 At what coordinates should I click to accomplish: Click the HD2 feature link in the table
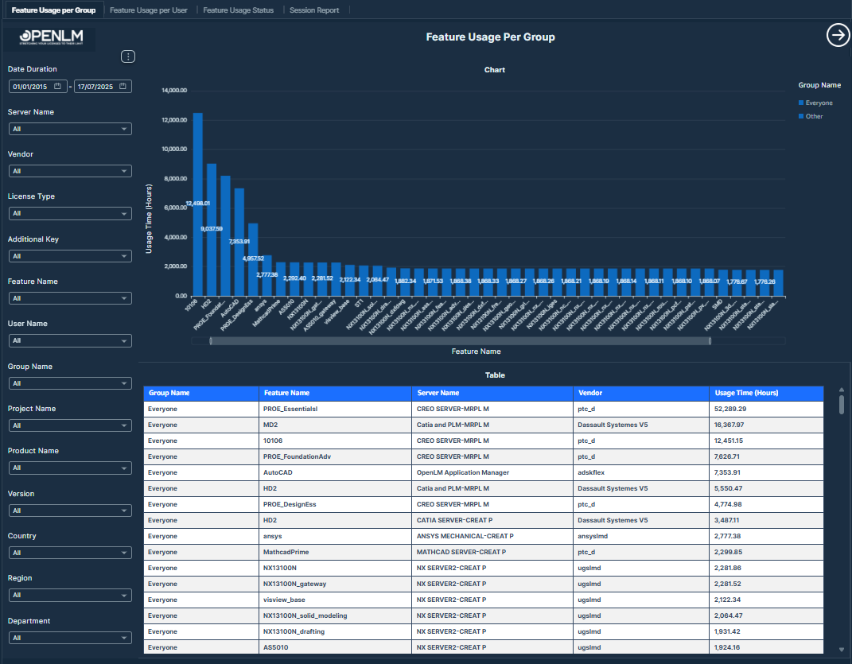pyautogui.click(x=270, y=487)
